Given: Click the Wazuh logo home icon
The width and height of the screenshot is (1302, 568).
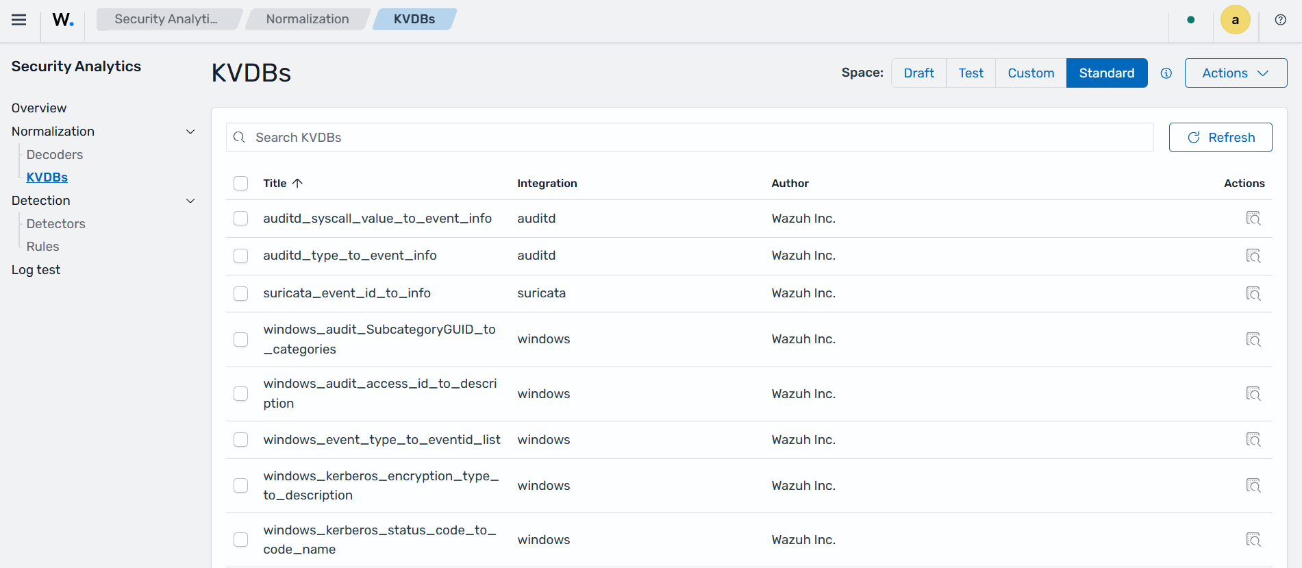Looking at the screenshot, I should (63, 20).
